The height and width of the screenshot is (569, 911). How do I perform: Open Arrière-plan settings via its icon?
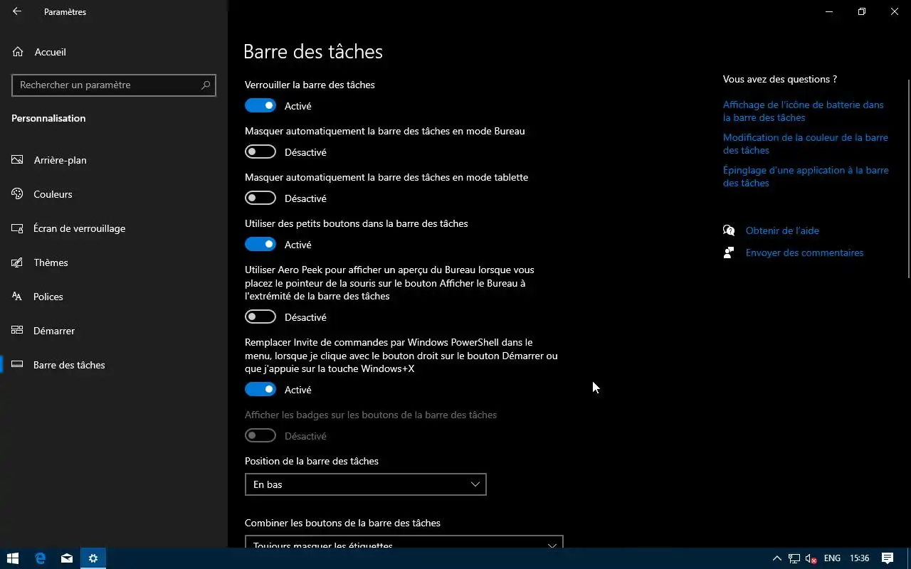click(18, 160)
